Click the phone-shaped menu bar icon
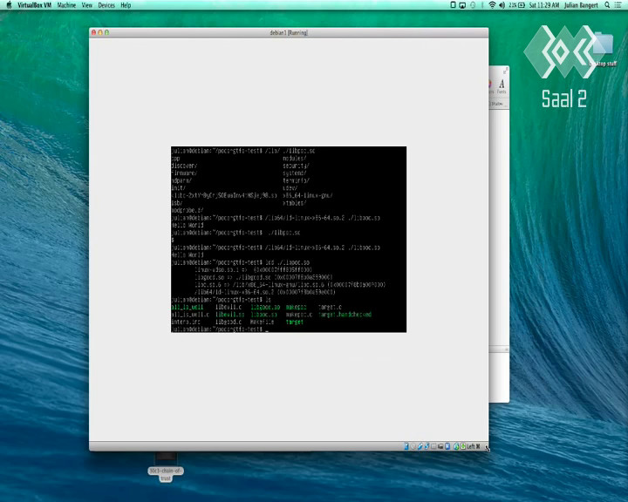Image resolution: width=628 pixels, height=502 pixels. 453,5
